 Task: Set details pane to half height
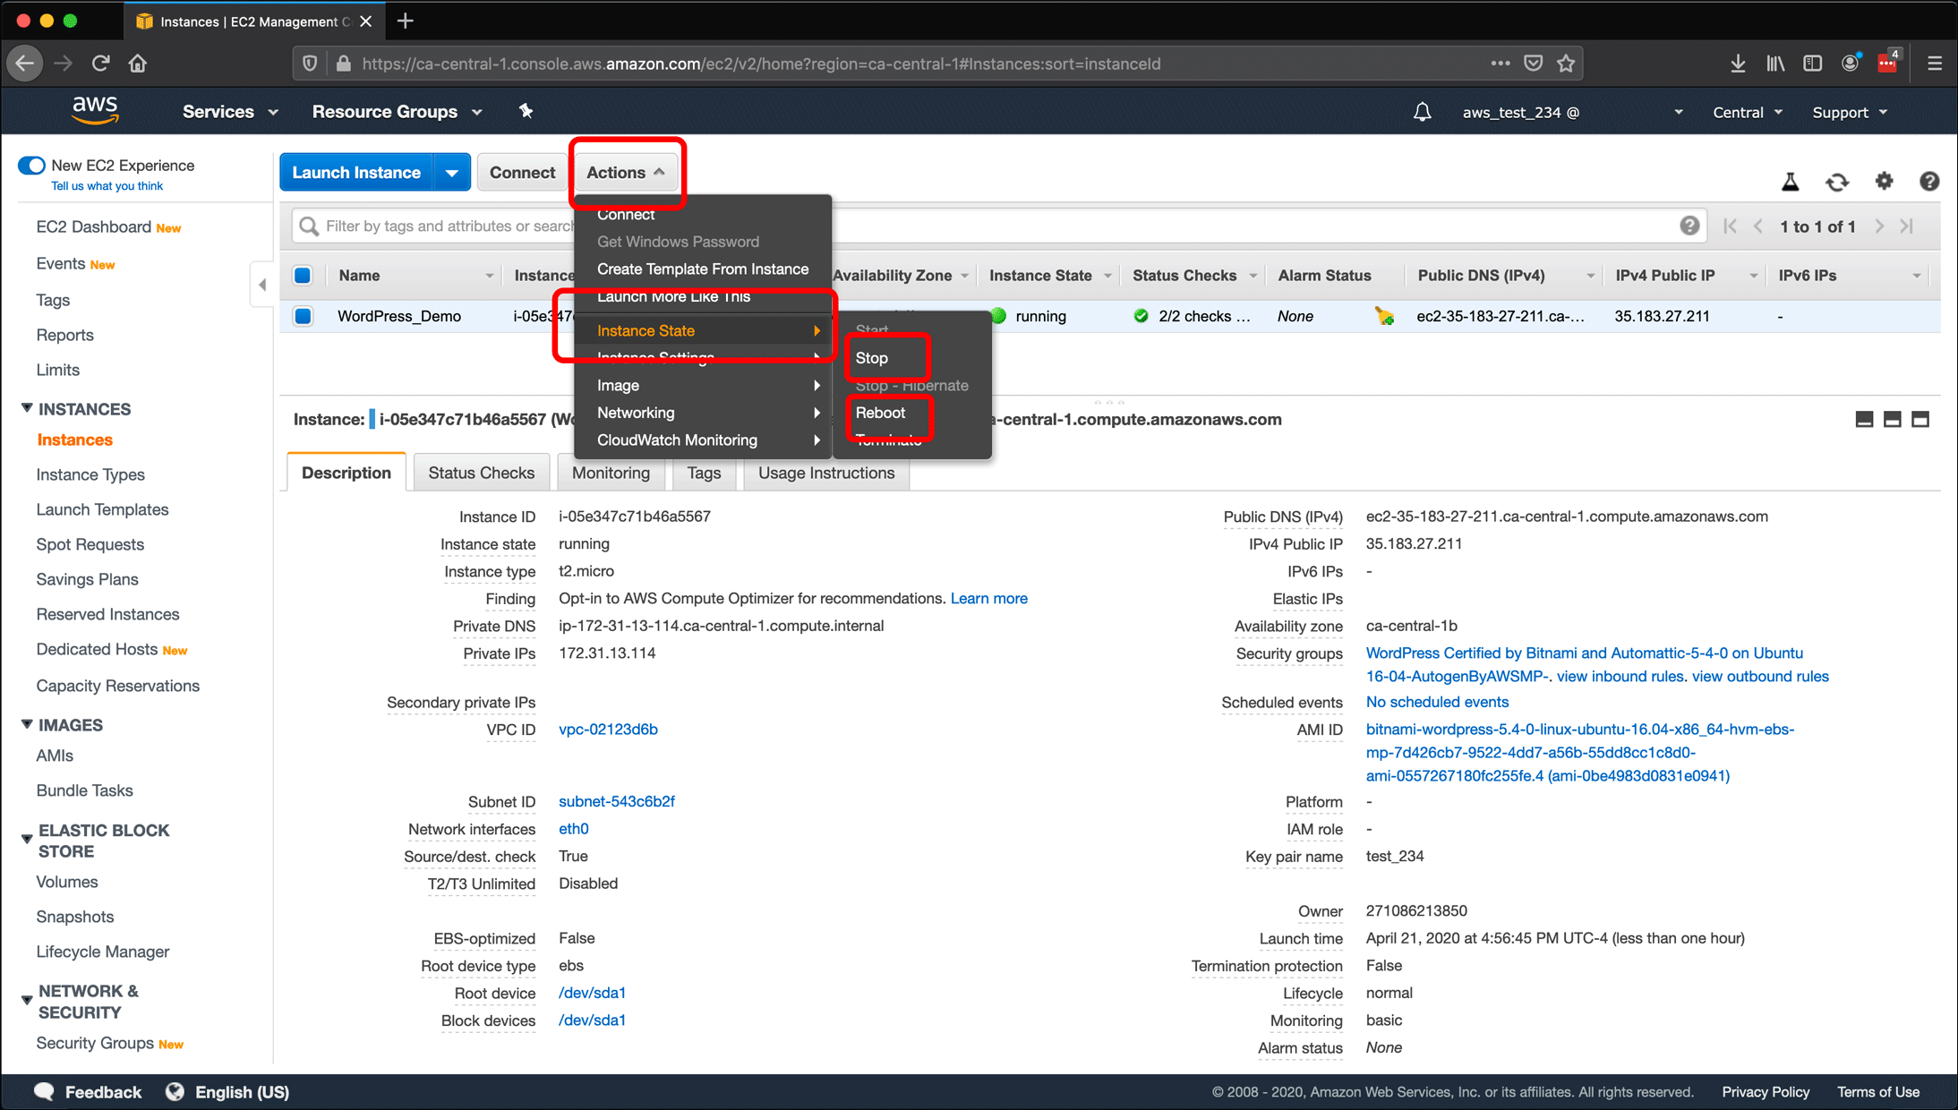coord(1892,419)
